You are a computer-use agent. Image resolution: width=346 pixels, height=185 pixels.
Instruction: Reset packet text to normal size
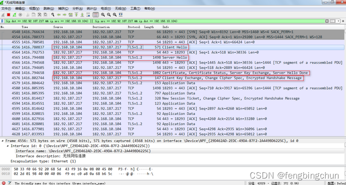[x=115, y=15]
